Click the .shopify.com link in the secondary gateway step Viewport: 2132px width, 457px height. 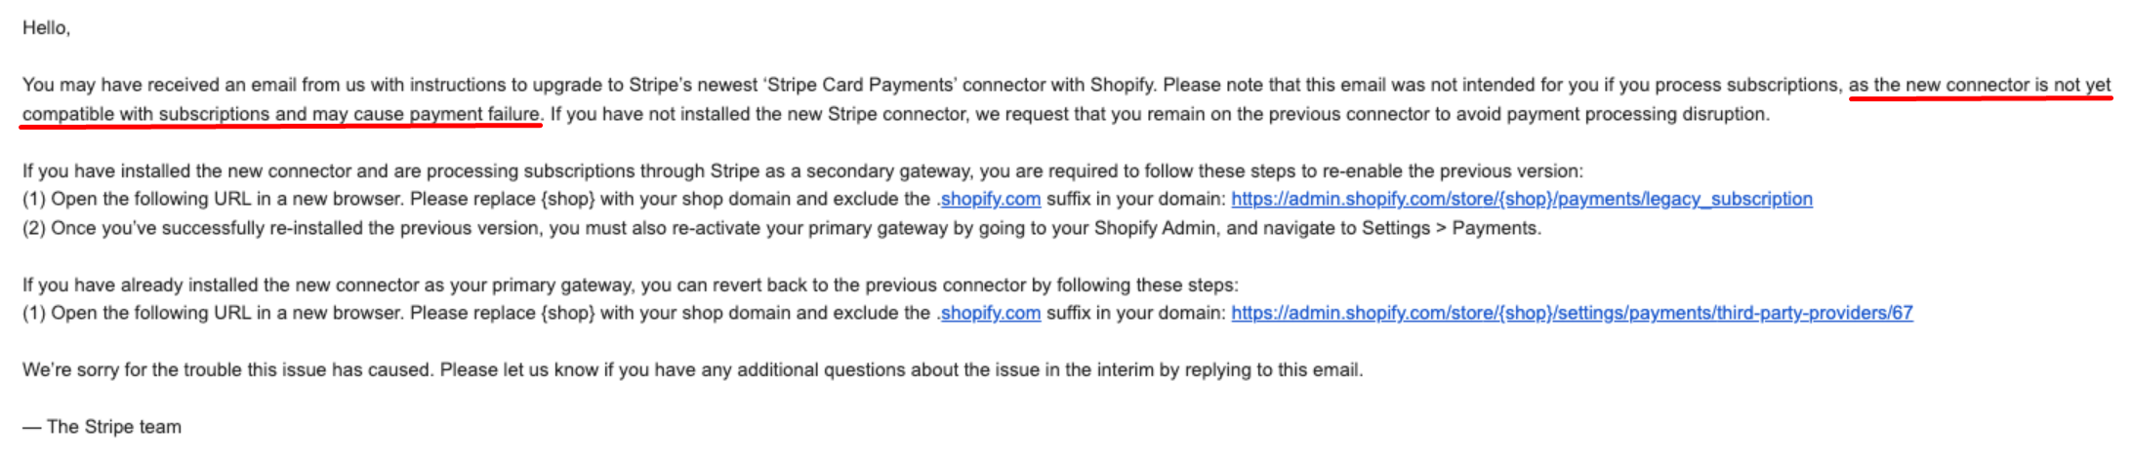pyautogui.click(x=988, y=199)
